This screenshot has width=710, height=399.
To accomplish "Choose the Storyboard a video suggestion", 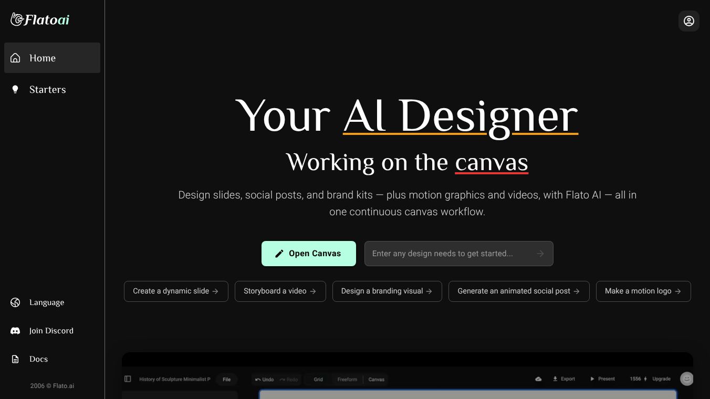I will 280,291.
